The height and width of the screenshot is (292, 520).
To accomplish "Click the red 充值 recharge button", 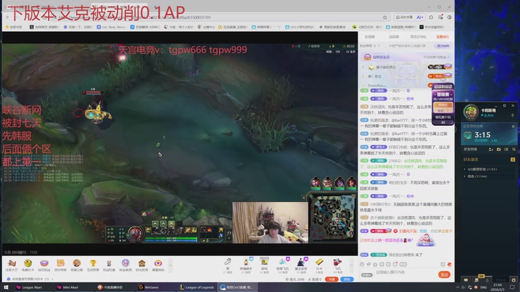I will pyautogui.click(x=331, y=279).
